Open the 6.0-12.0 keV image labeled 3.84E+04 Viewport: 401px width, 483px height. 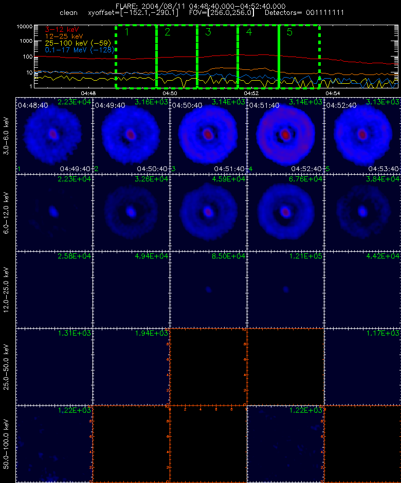362,213
